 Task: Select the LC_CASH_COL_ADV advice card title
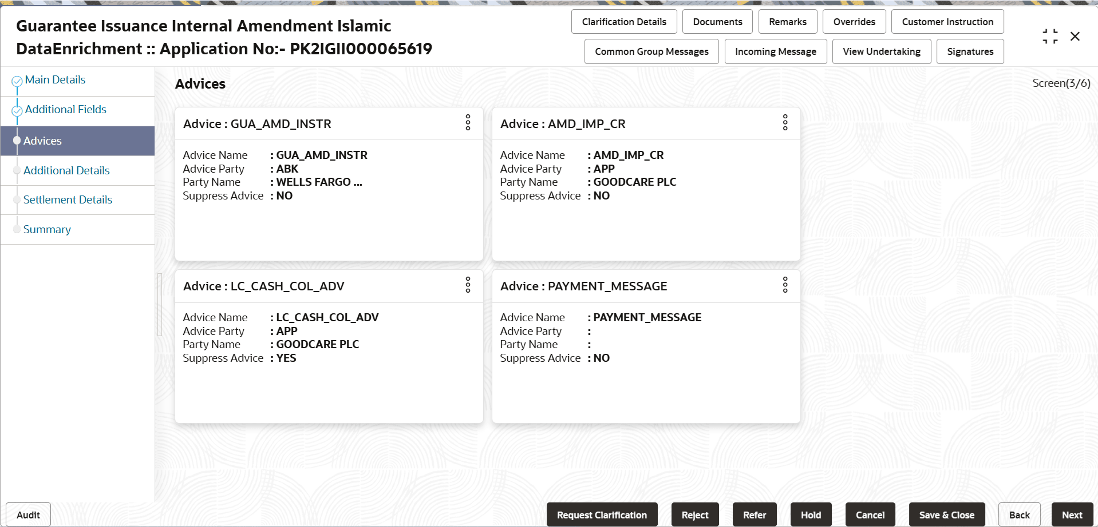click(x=263, y=286)
